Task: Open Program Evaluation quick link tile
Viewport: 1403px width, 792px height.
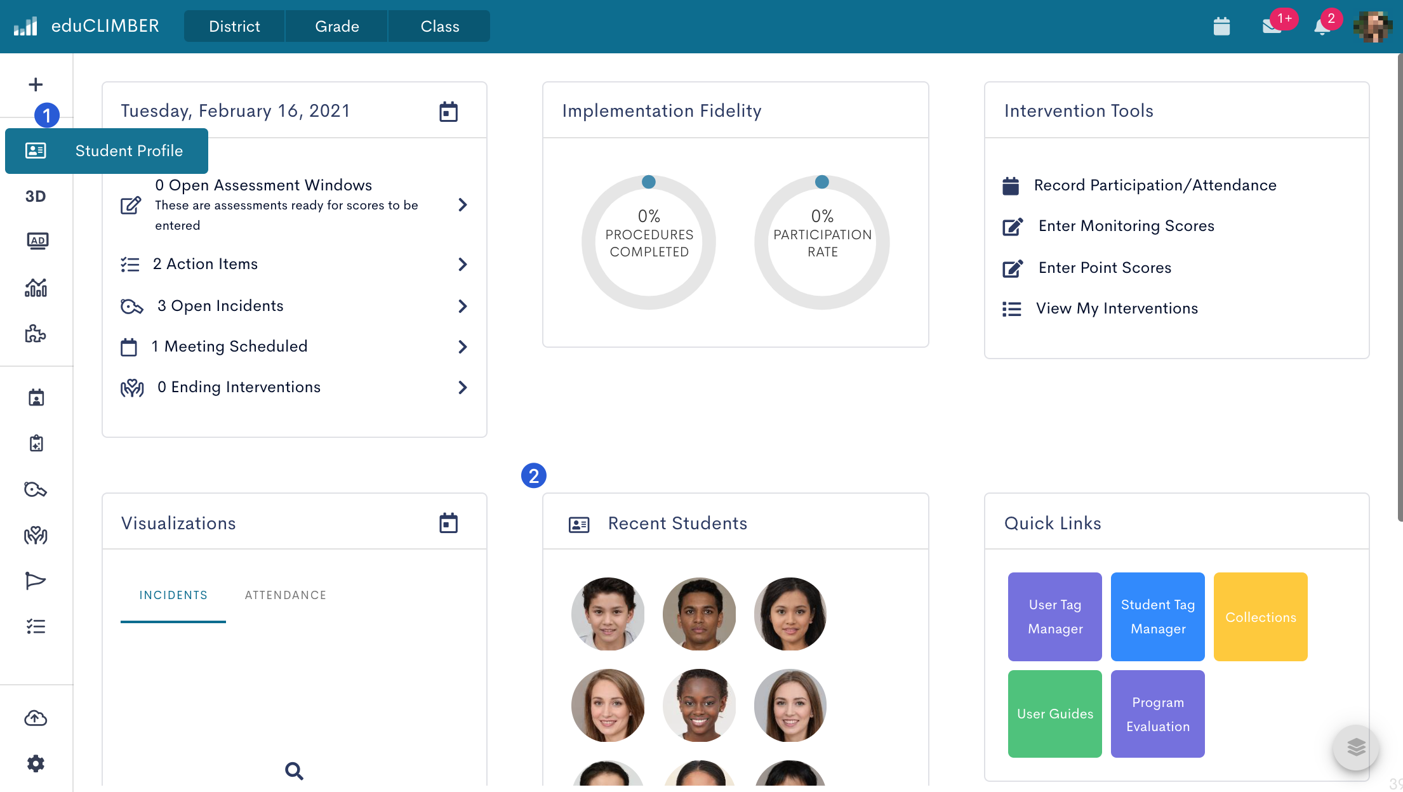Action: coord(1158,714)
